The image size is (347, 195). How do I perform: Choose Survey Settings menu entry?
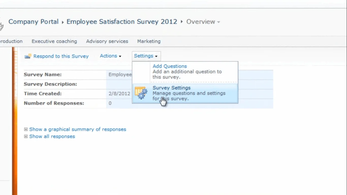click(185, 93)
